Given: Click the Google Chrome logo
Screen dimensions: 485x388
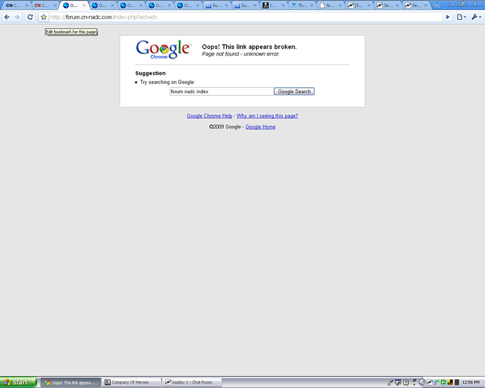Looking at the screenshot, I should coord(163,49).
